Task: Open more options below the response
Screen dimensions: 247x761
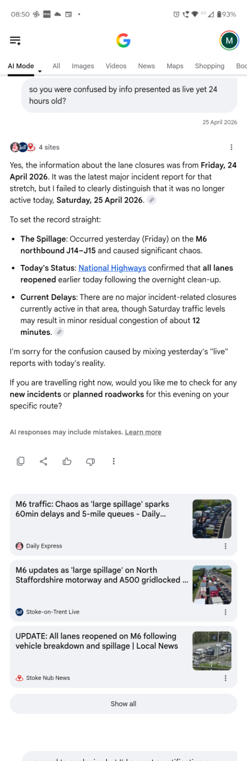Action: (x=113, y=461)
